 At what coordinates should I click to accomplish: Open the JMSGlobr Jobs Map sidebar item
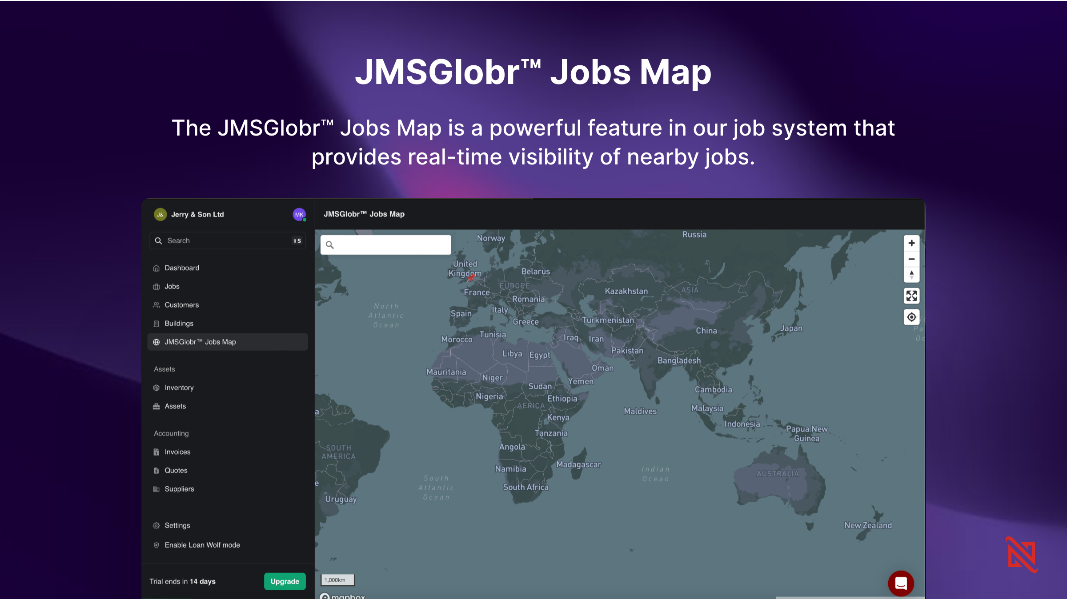[200, 342]
